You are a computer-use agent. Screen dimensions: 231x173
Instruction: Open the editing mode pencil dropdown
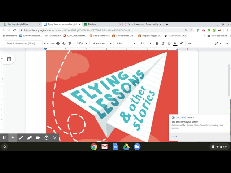[x=218, y=43]
